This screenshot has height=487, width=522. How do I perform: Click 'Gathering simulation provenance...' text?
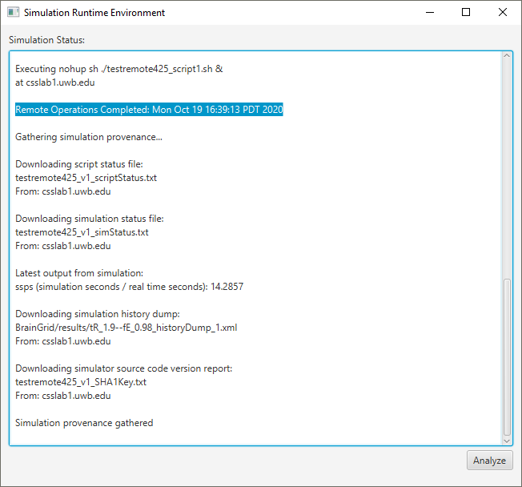(x=89, y=137)
